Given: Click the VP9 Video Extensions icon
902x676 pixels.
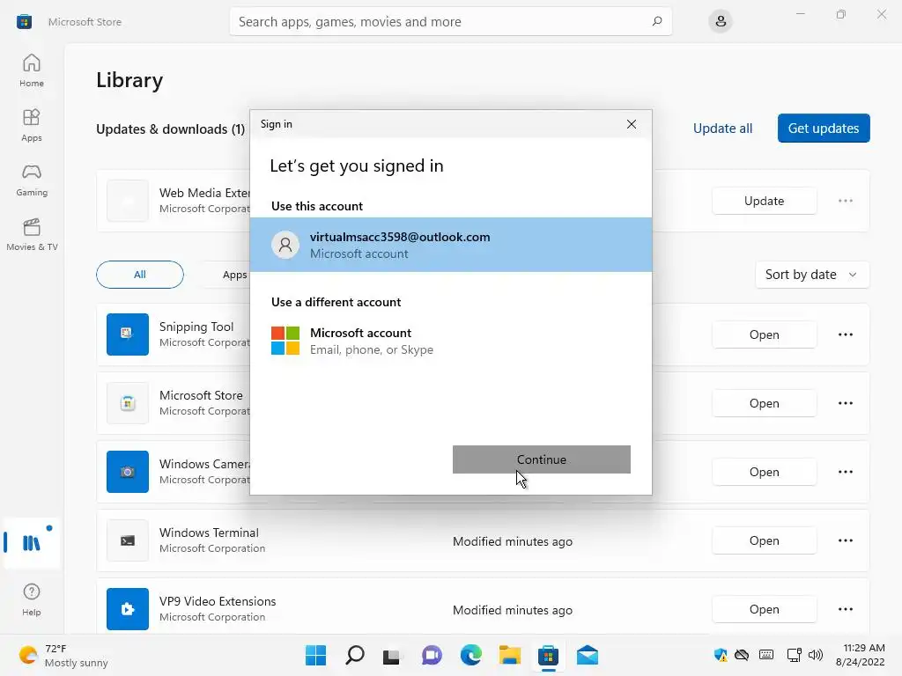Looking at the screenshot, I should (x=128, y=609).
